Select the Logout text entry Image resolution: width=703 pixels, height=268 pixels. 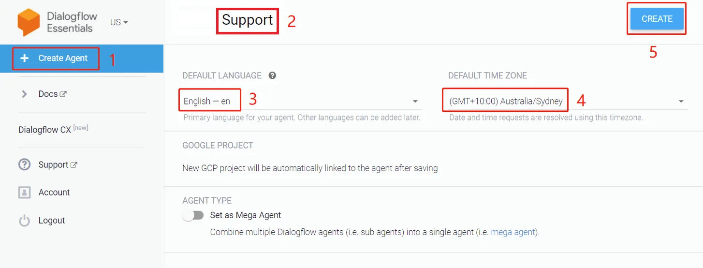point(52,221)
